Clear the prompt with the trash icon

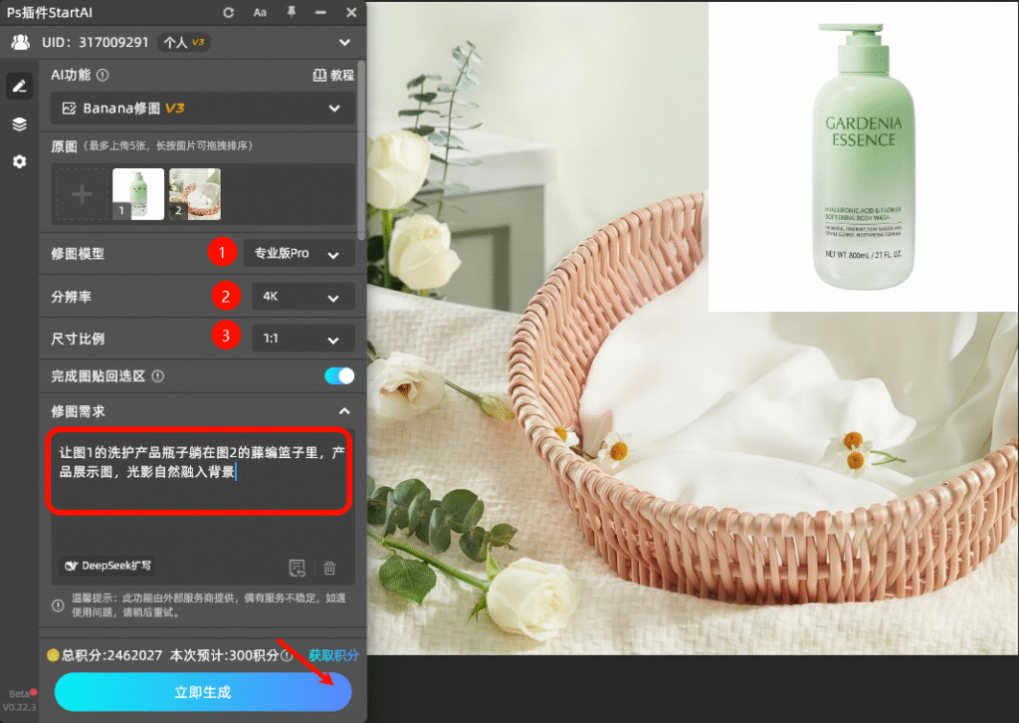328,567
